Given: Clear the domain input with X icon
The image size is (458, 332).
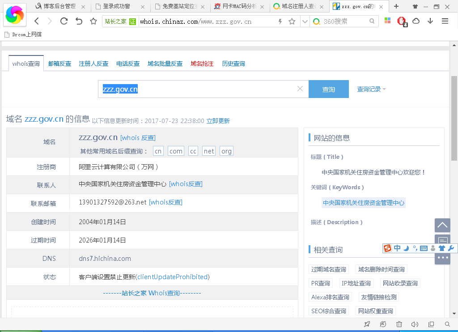Looking at the screenshot, I should 300,89.
